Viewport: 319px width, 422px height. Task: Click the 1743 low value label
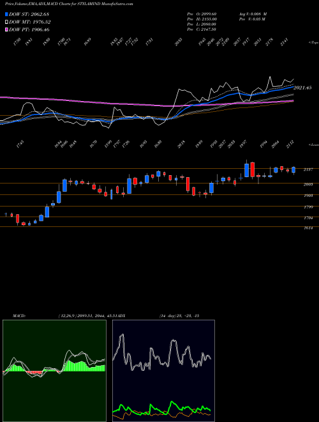20,145
